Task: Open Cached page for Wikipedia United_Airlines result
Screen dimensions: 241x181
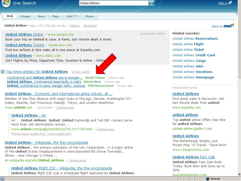Action: coord(77,160)
